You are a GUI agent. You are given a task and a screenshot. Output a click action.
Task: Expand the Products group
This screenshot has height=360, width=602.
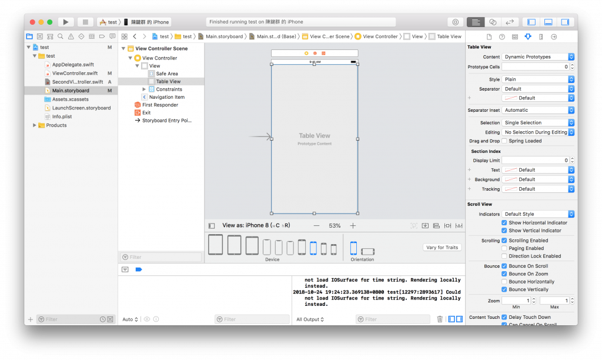click(x=35, y=125)
